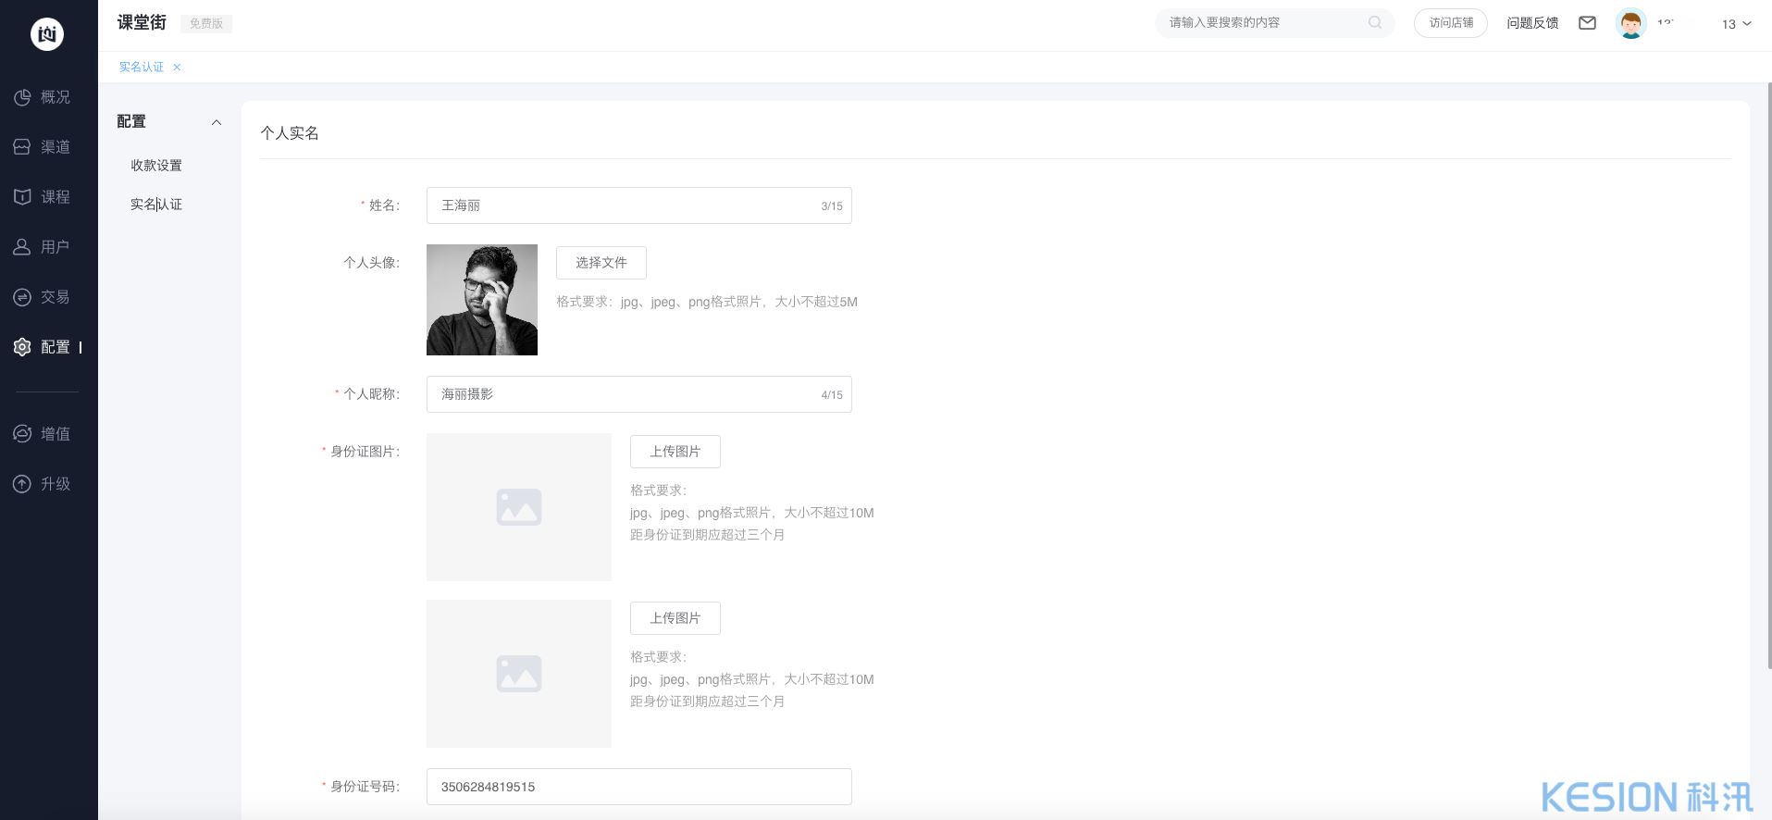Image resolution: width=1772 pixels, height=820 pixels.
Task: Click 选择文件 for personal avatar
Action: [x=601, y=263]
